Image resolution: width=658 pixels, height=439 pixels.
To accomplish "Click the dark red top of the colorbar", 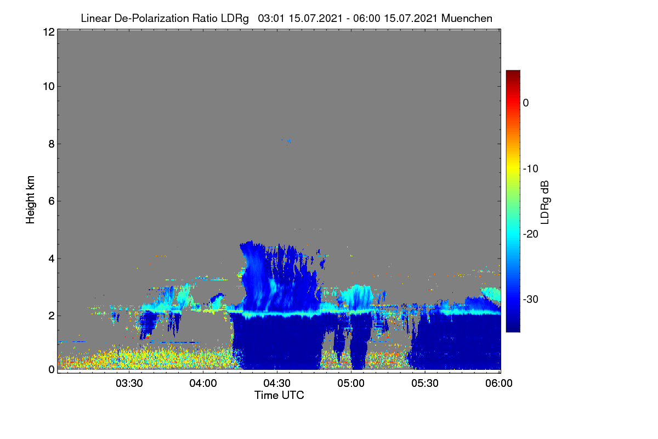I will [513, 74].
